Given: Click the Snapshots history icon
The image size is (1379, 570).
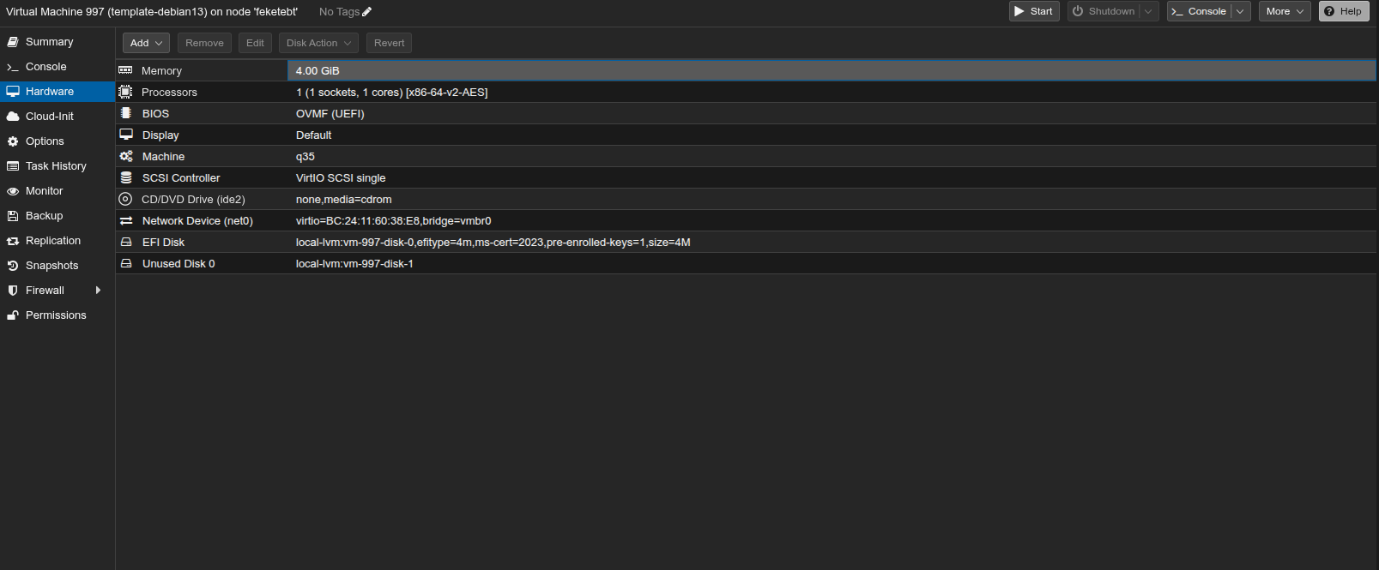Looking at the screenshot, I should click(x=13, y=266).
